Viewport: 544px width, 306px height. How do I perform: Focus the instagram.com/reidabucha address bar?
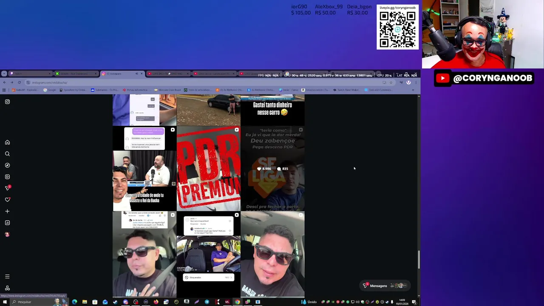204,82
